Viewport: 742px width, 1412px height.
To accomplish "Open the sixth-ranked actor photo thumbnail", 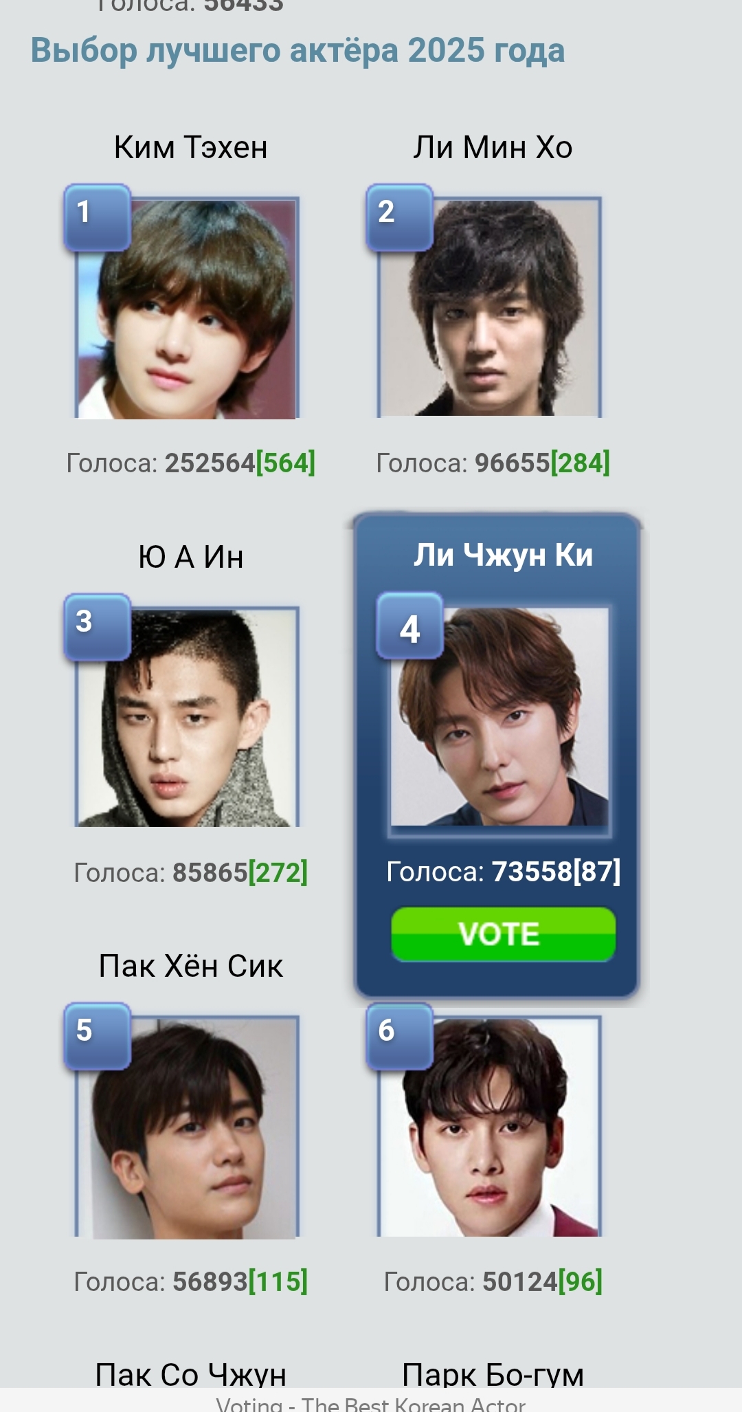I will [x=489, y=1126].
